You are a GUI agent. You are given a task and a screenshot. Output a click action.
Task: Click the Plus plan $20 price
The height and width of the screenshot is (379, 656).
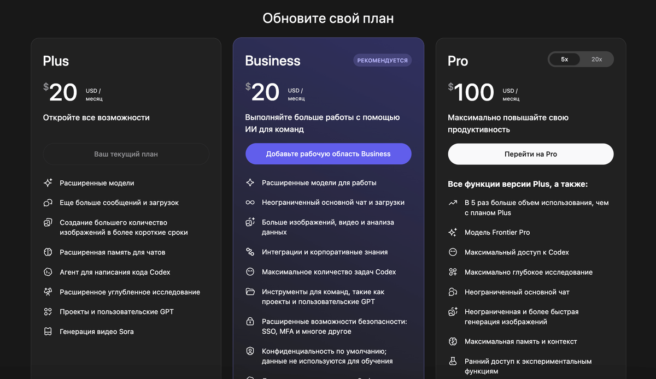click(60, 92)
